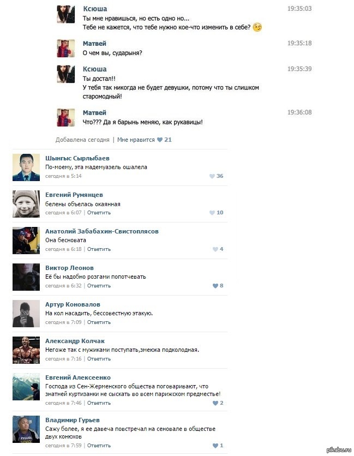The width and height of the screenshot is (354, 456).
Task: Open Виктор Леонов's name link
Action: coord(69,268)
